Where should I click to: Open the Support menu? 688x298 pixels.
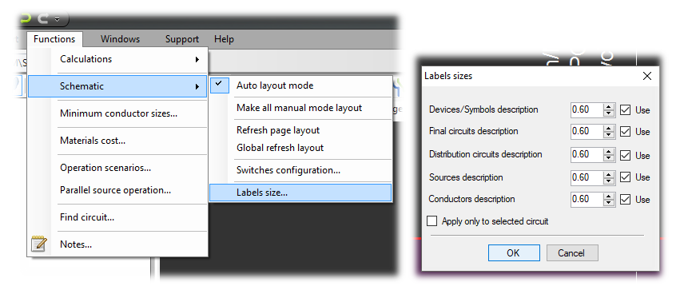pyautogui.click(x=181, y=39)
